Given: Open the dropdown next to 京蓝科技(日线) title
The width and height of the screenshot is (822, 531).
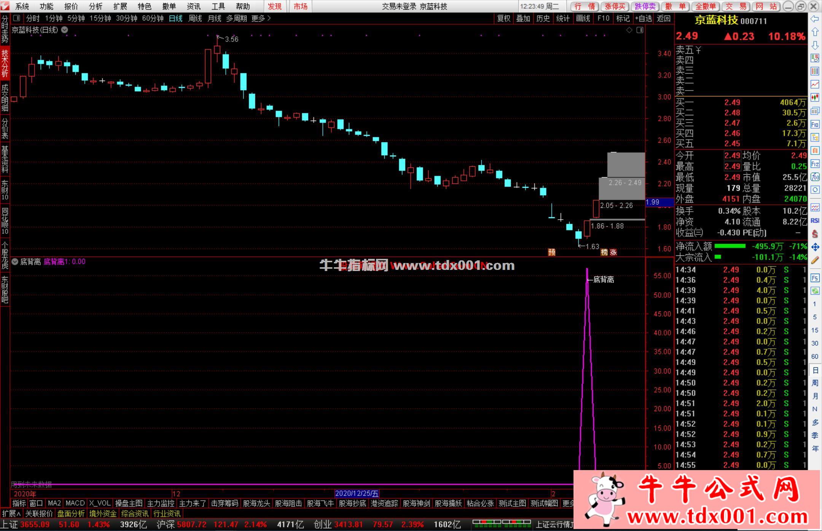Looking at the screenshot, I should (65, 30).
